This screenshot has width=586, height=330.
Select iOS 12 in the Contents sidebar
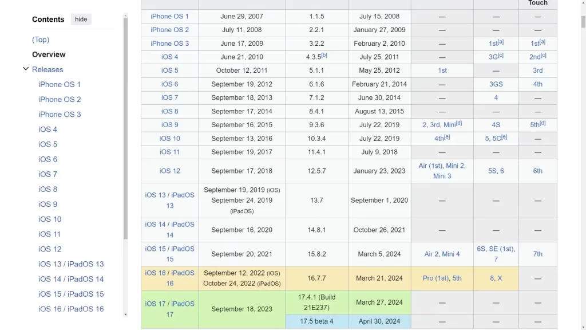click(50, 249)
